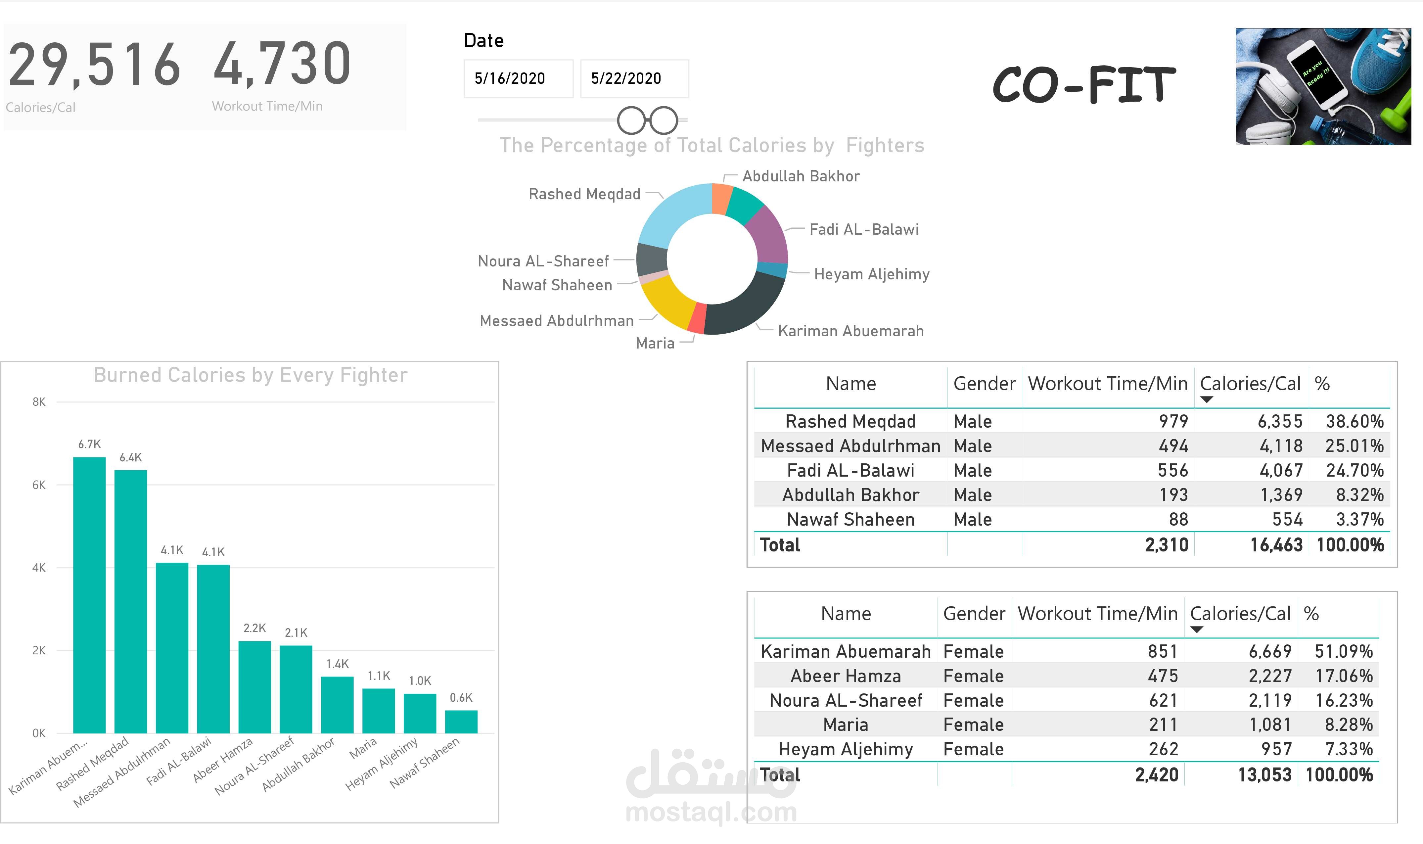This screenshot has height=844, width=1423.
Task: Select Heyam Aljehimy blue donut slice
Action: pyautogui.click(x=773, y=269)
